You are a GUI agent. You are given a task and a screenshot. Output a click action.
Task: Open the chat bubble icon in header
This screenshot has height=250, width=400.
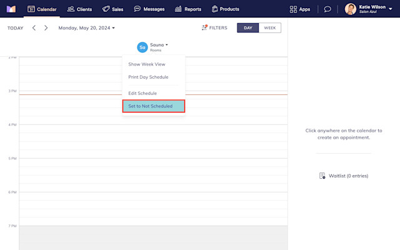pos(327,9)
